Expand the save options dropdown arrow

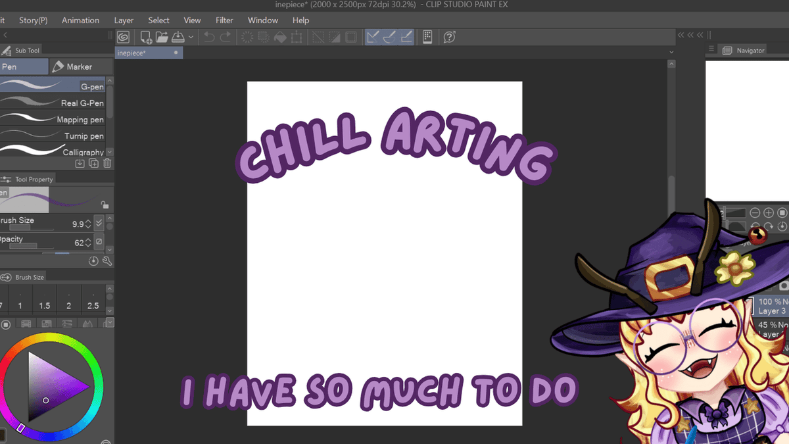(x=191, y=37)
